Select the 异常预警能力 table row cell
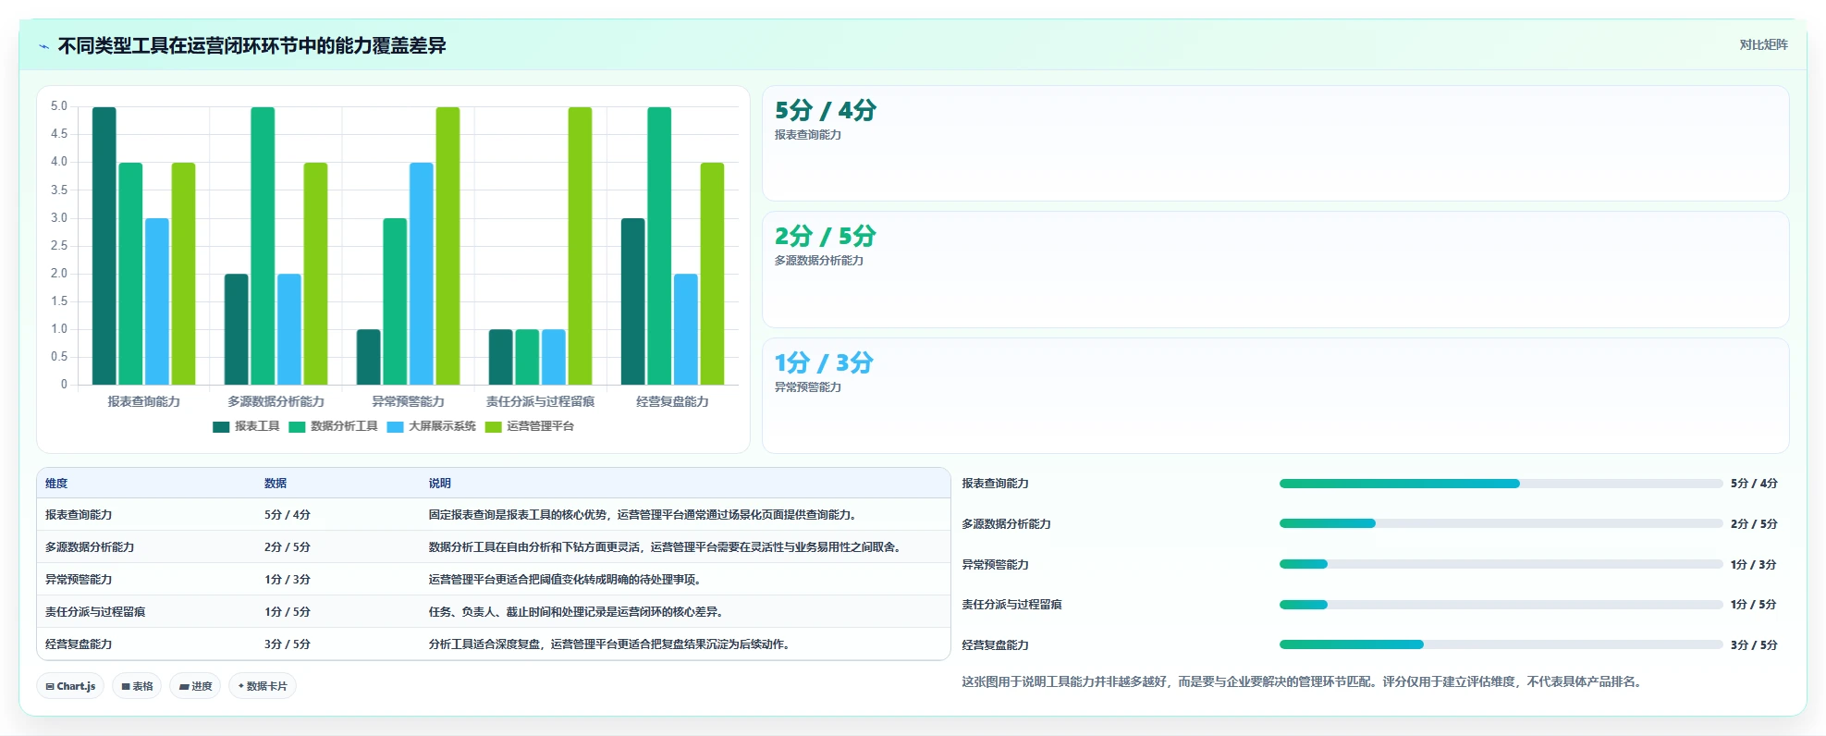This screenshot has height=736, width=1826. (79, 580)
